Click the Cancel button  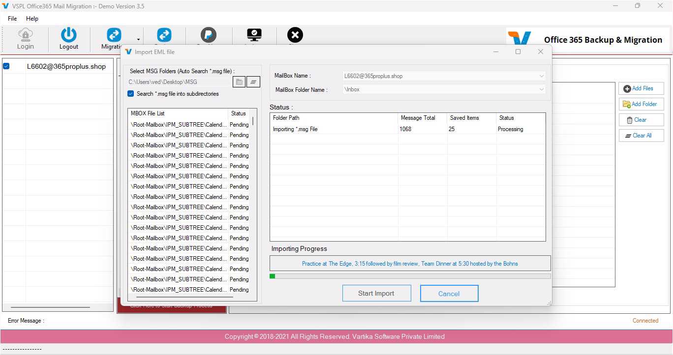(449, 294)
